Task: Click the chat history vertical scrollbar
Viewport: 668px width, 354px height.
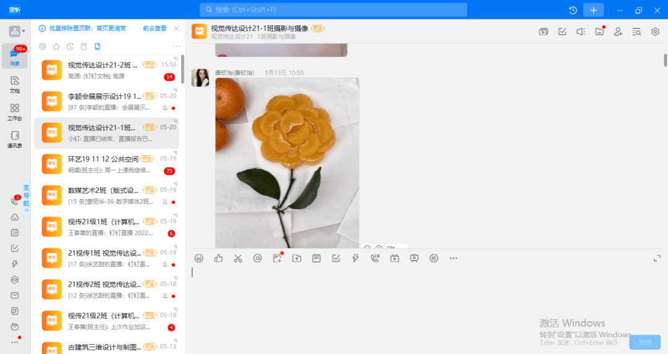Action: (665, 59)
